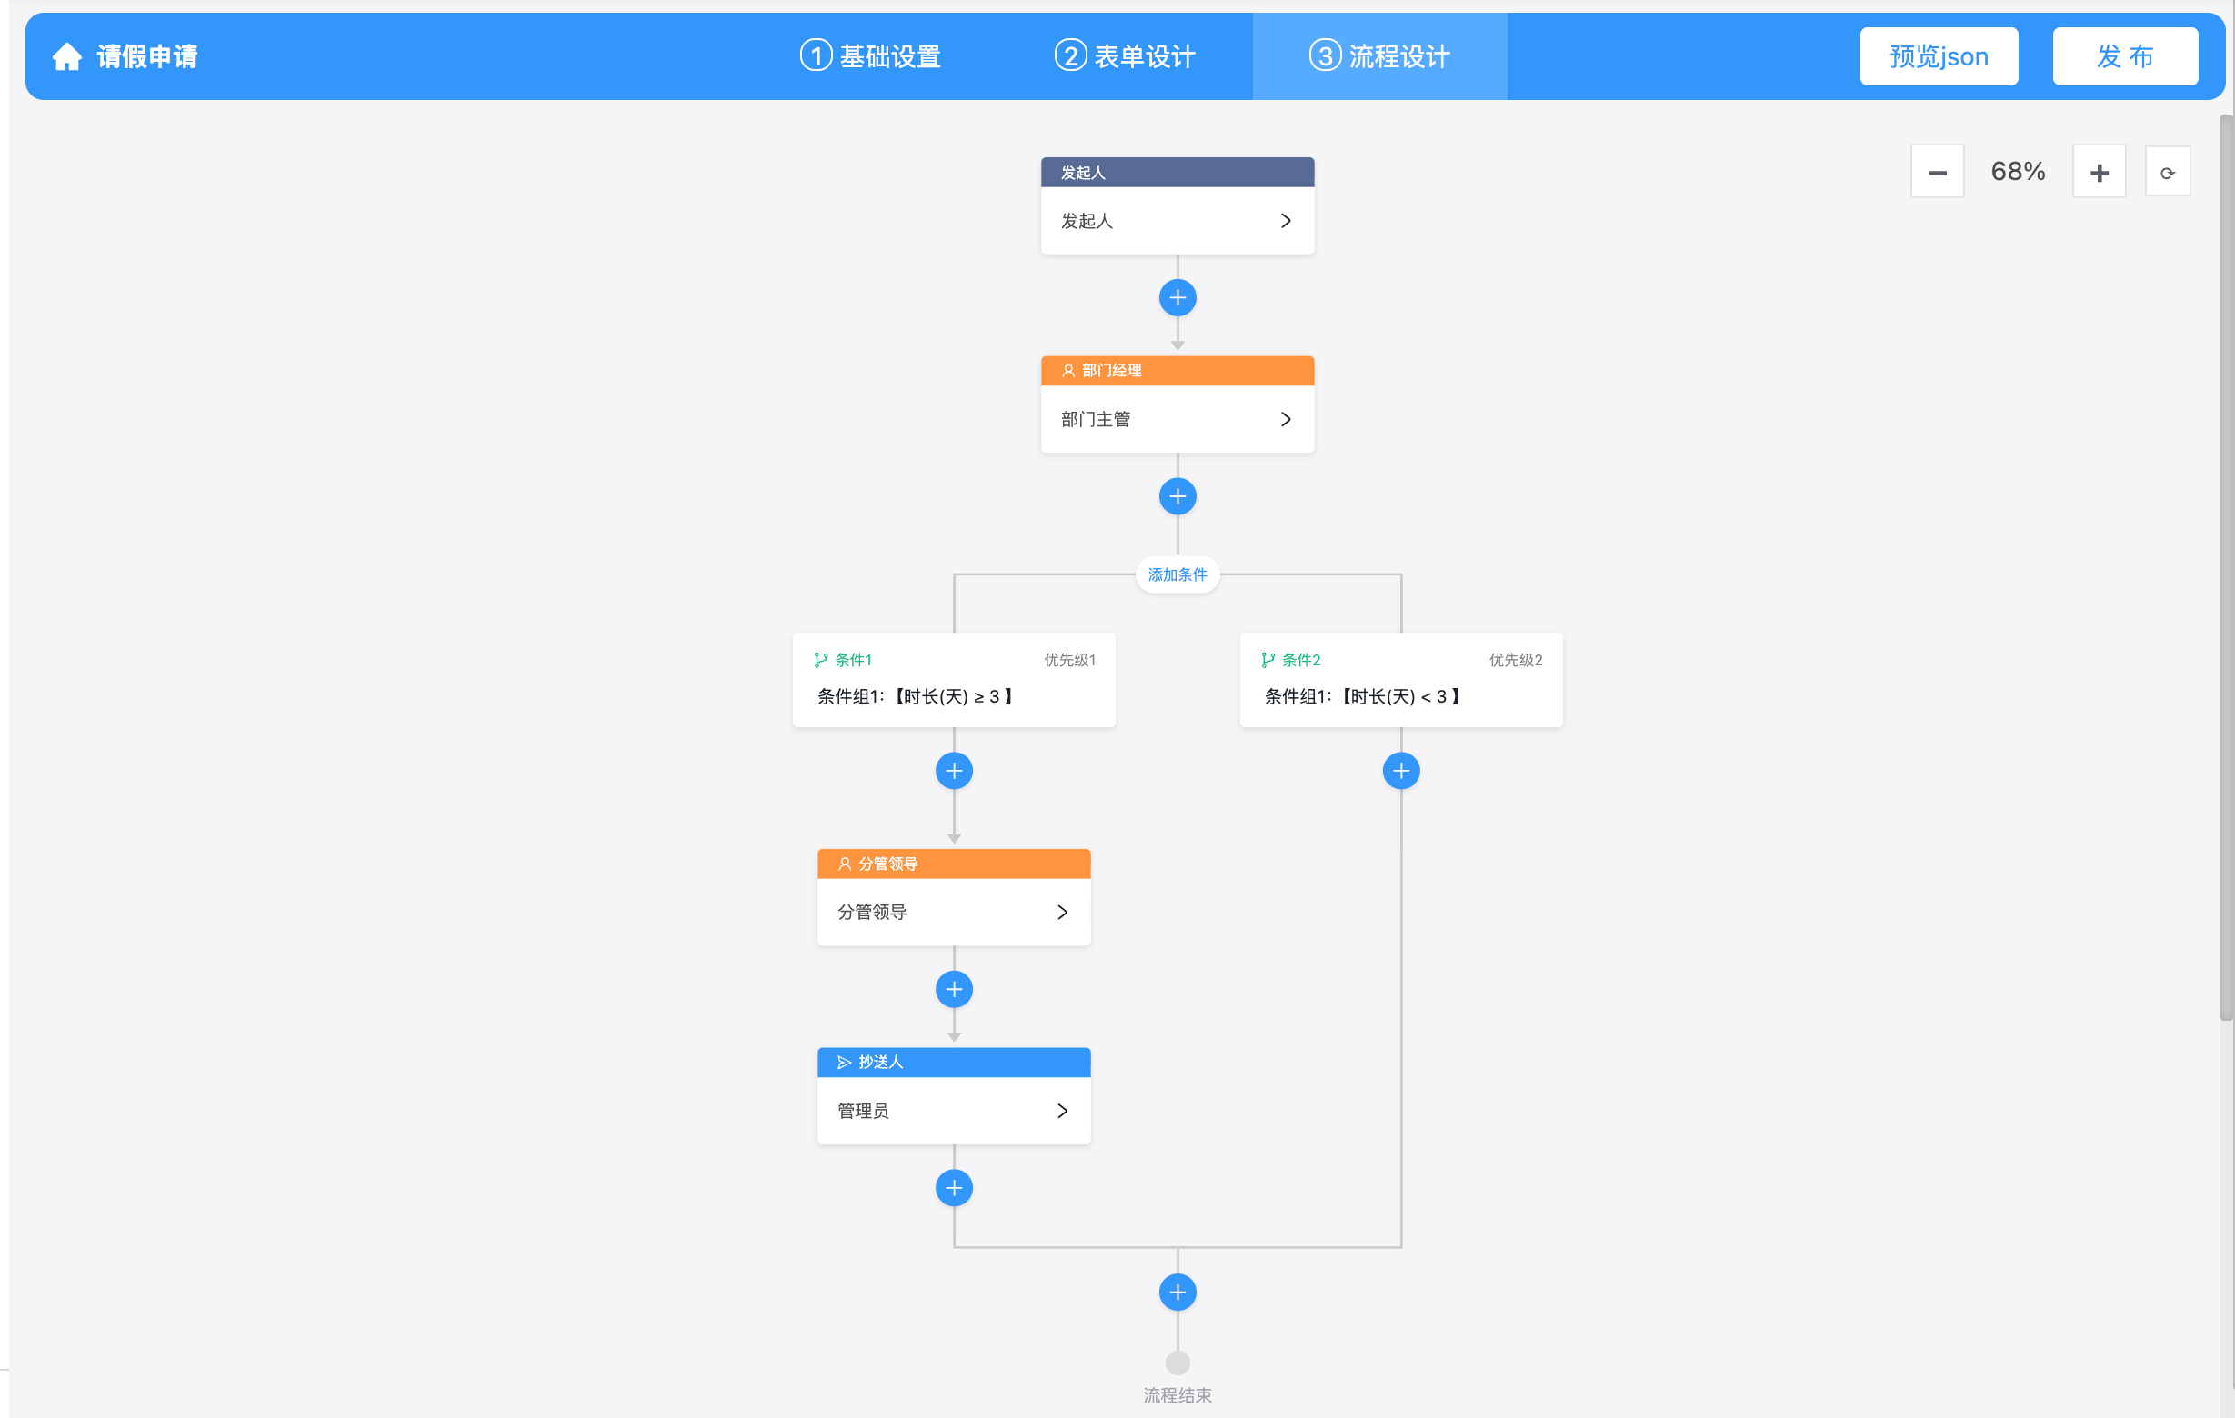Add a node below the 分管领导 card
The image size is (2235, 1418).
tap(953, 989)
